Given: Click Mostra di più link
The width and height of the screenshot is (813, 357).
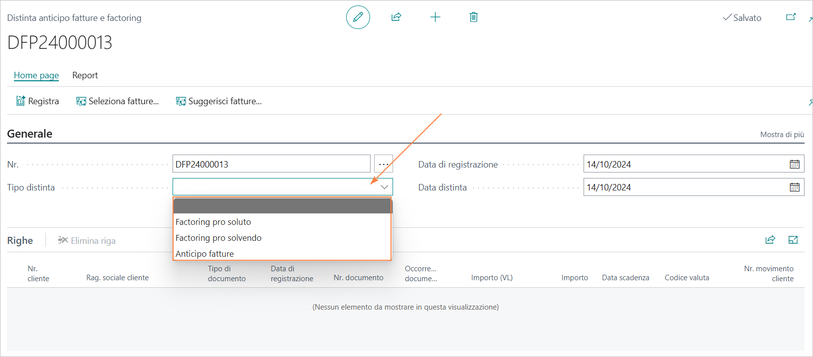Looking at the screenshot, I should pyautogui.click(x=782, y=135).
